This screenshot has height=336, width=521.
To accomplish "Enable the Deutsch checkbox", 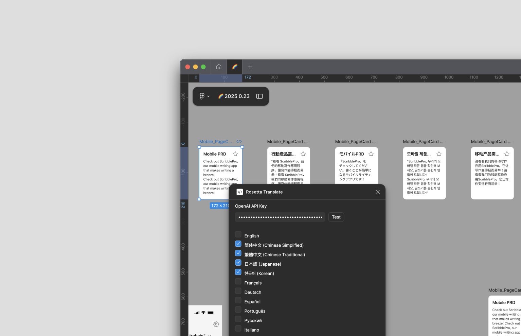I will click(x=238, y=291).
